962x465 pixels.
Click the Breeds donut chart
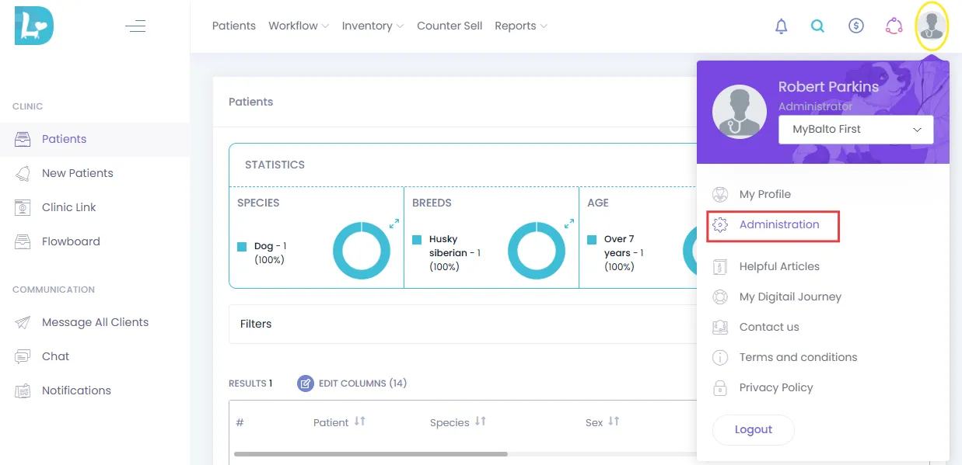tap(537, 251)
